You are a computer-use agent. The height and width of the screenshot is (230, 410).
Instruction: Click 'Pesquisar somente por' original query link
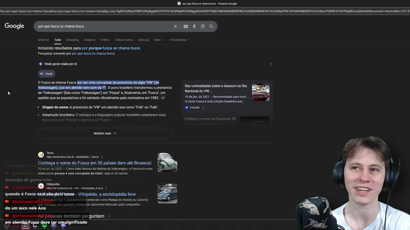click(x=93, y=53)
